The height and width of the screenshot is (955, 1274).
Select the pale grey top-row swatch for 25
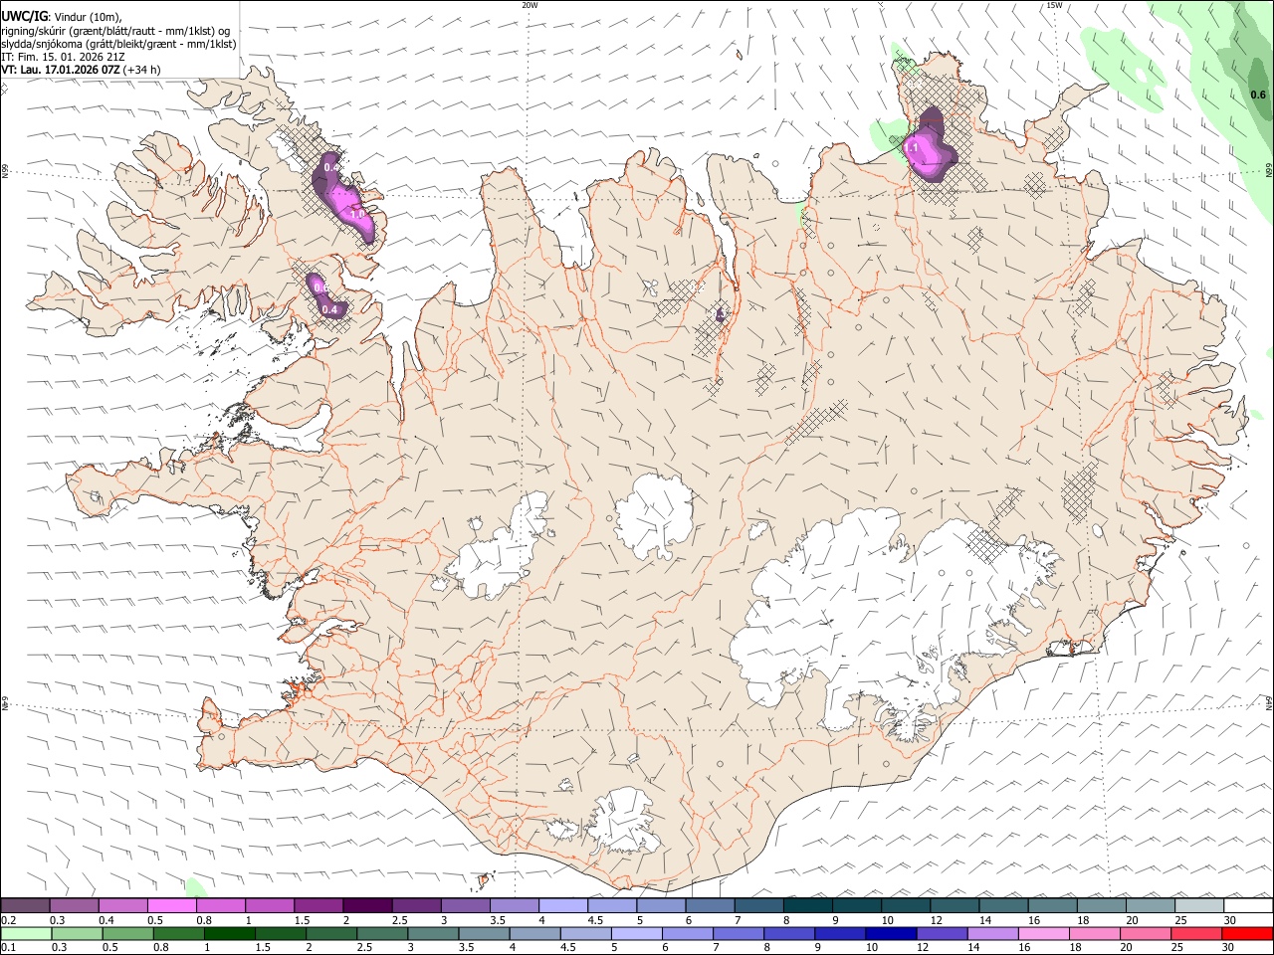click(x=1199, y=905)
